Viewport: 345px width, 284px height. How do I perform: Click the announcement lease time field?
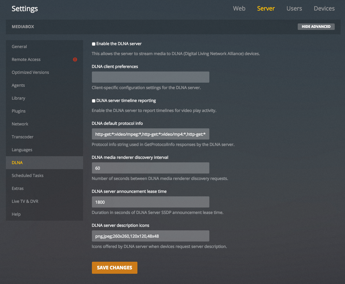150,202
